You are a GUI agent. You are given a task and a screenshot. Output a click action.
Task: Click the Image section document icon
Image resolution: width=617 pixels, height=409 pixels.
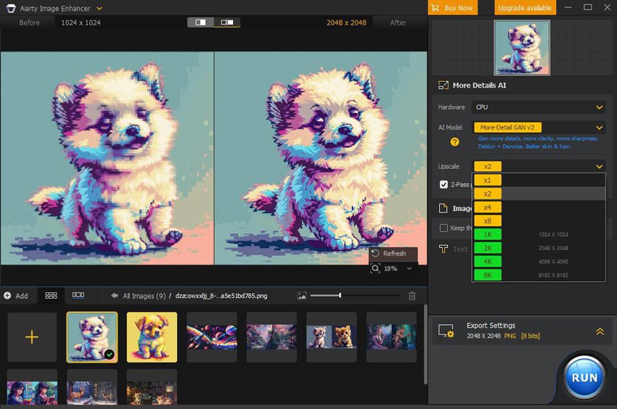(443, 208)
